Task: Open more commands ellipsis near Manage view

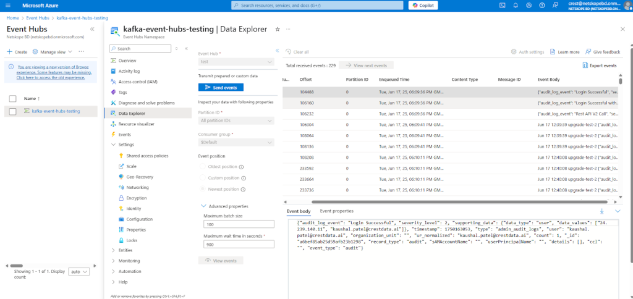Action: pyautogui.click(x=81, y=52)
